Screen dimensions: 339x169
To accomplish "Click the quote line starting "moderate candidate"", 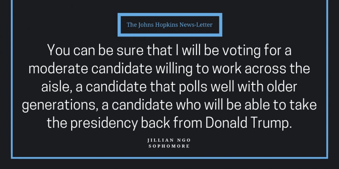I will (169, 69).
